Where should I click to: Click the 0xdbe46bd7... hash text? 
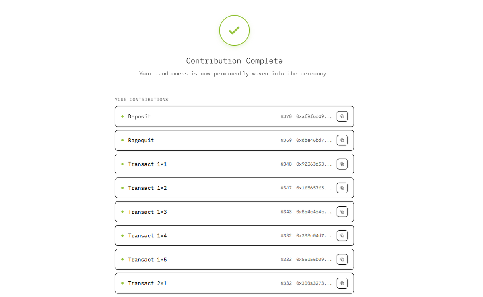tap(314, 140)
